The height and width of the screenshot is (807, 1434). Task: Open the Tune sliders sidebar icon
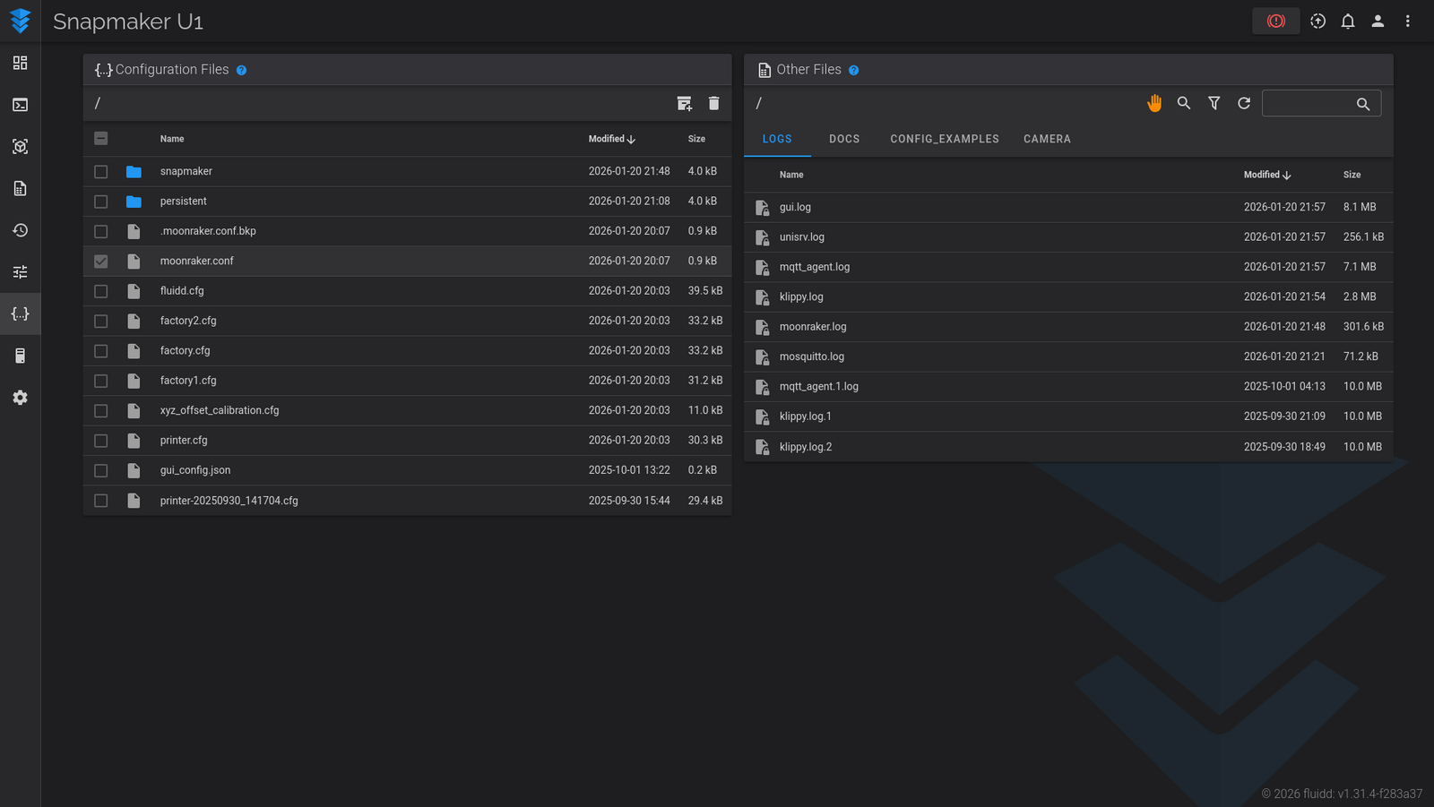tap(20, 271)
